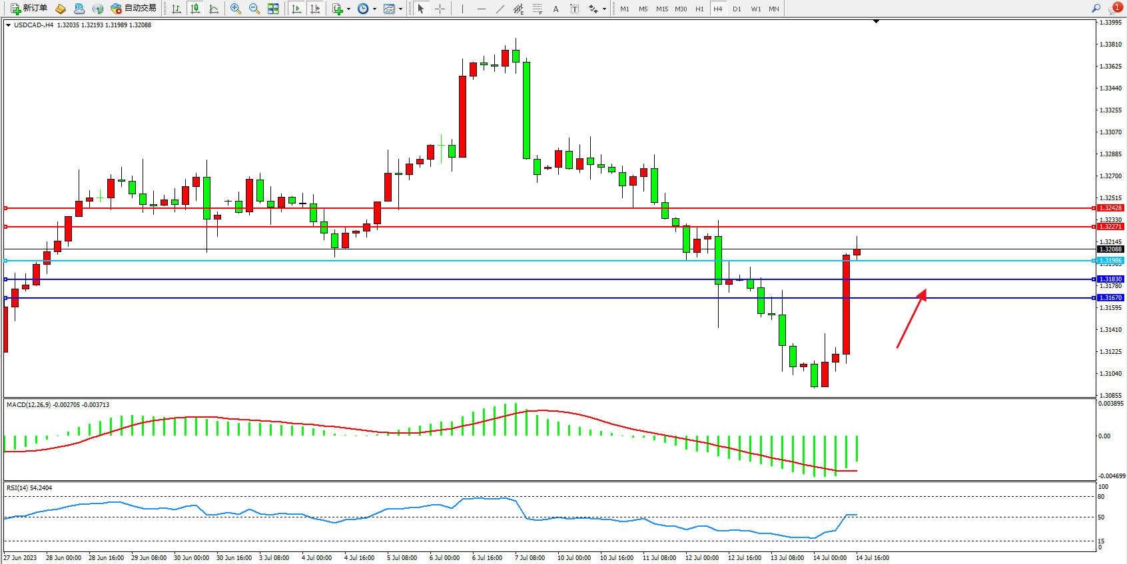
Task: Open the New Order (新订单) window
Action: (x=29, y=9)
